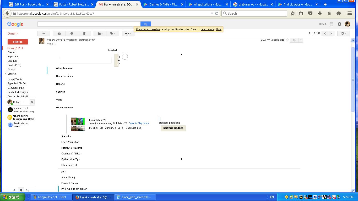Click the blue Gmail search button
The width and height of the screenshot is (358, 201).
pyautogui.click(x=145, y=24)
